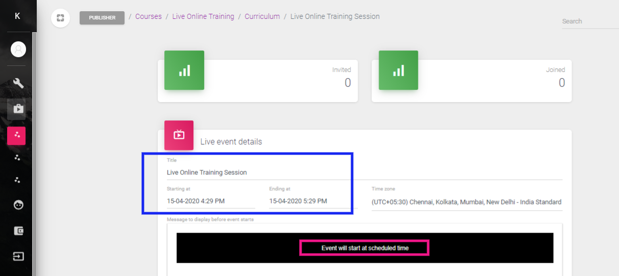Click the 'Message to display before event starts' label
The height and width of the screenshot is (276, 619).
coord(210,219)
